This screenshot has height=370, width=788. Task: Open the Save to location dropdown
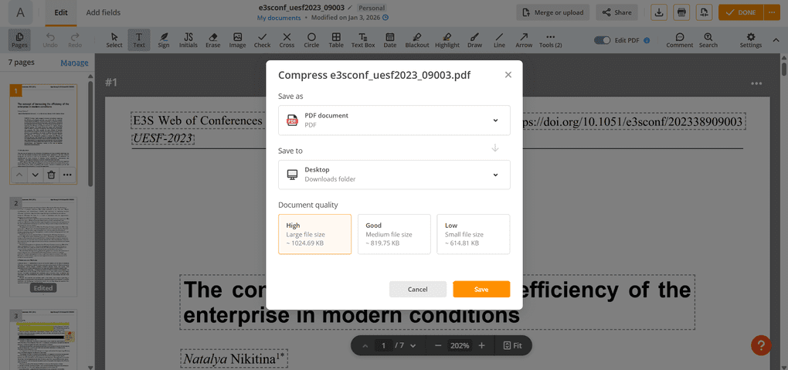tap(395, 175)
